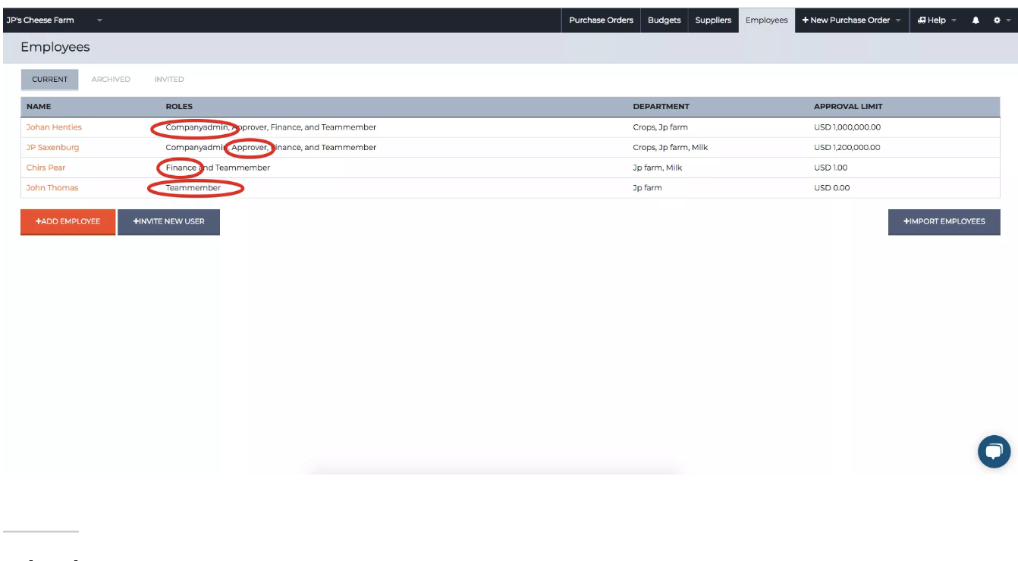Switch to the Archived employees tab
The image size is (1018, 561).
pyautogui.click(x=111, y=80)
